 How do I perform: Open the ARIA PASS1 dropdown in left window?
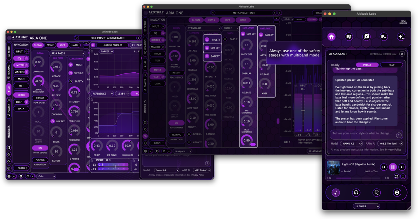click(x=67, y=53)
